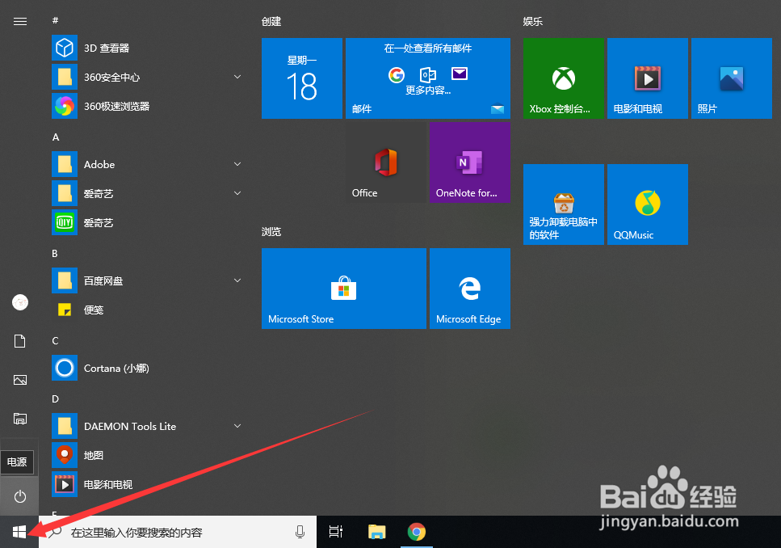Open 地图 maps app
Viewport: 781px width, 548px height.
coord(147,455)
